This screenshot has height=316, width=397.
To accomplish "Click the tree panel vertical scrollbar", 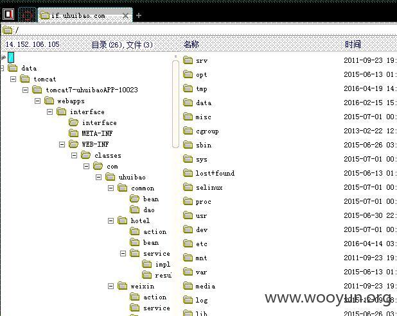I will pos(175,104).
